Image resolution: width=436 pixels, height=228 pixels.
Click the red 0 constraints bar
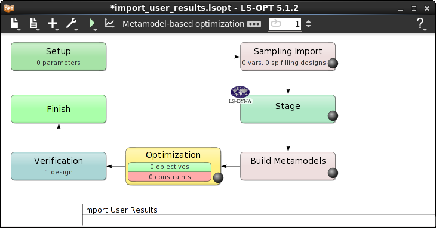pyautogui.click(x=170, y=177)
